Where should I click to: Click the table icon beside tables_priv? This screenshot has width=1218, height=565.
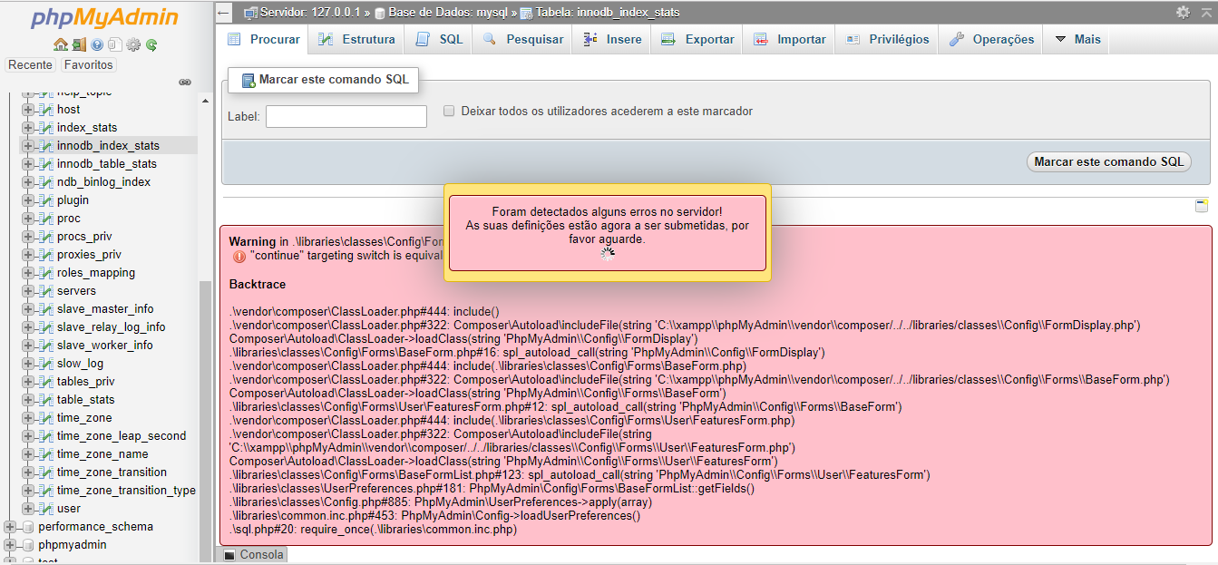[45, 381]
